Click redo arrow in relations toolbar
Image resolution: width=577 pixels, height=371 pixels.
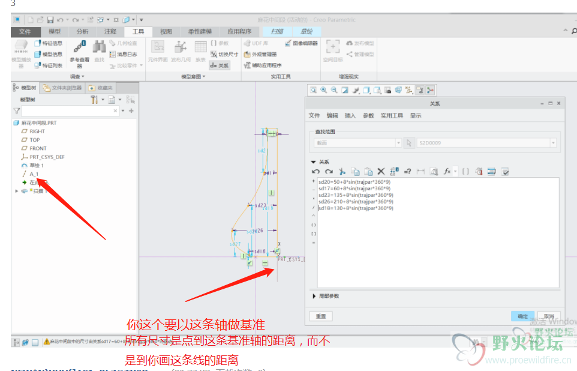pos(329,171)
